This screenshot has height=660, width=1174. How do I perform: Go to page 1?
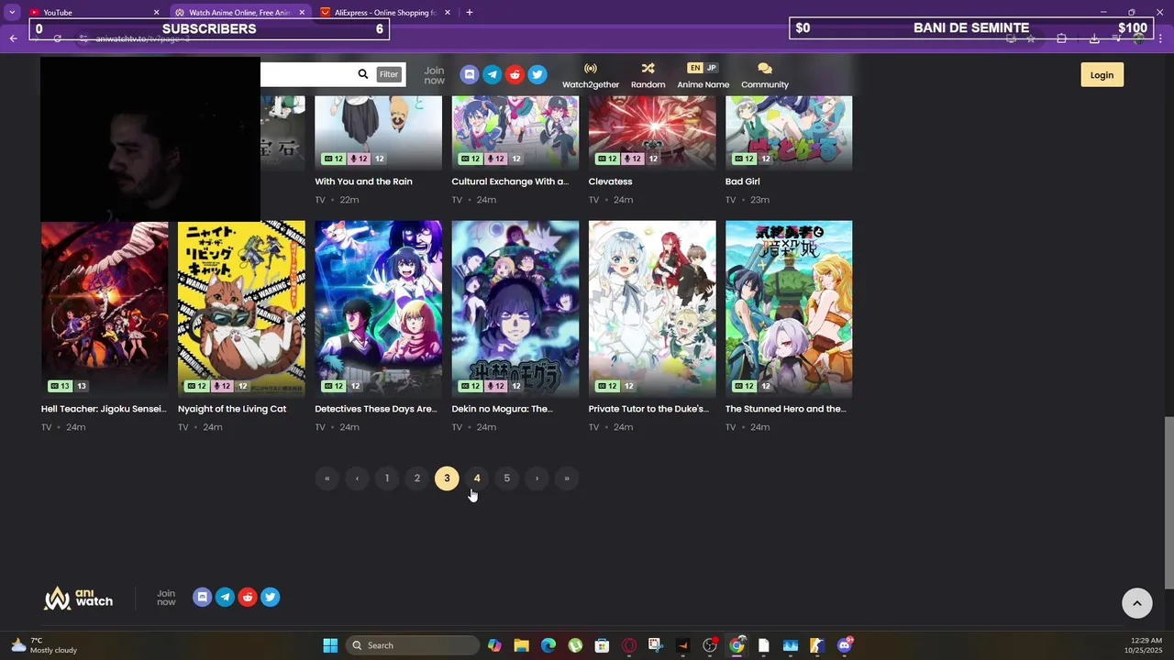click(x=387, y=478)
